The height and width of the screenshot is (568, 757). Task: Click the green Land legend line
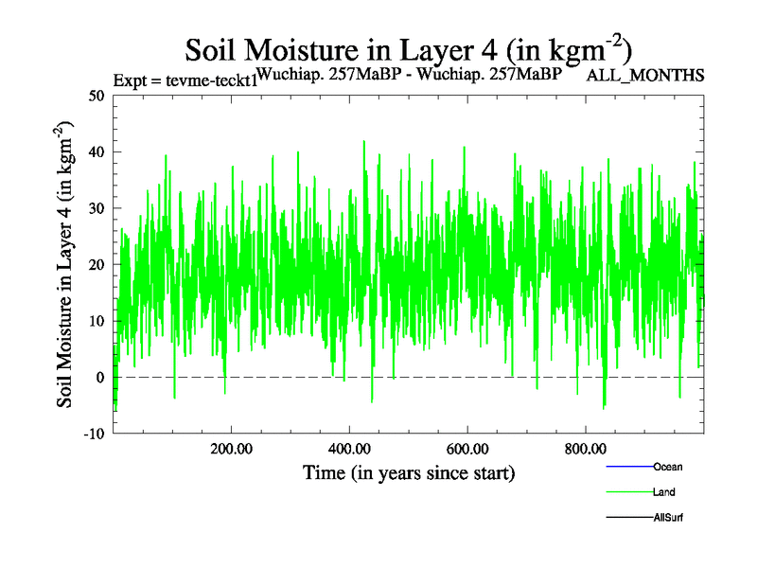(x=628, y=492)
